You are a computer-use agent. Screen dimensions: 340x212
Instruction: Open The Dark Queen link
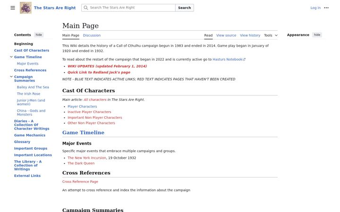[x=81, y=163]
